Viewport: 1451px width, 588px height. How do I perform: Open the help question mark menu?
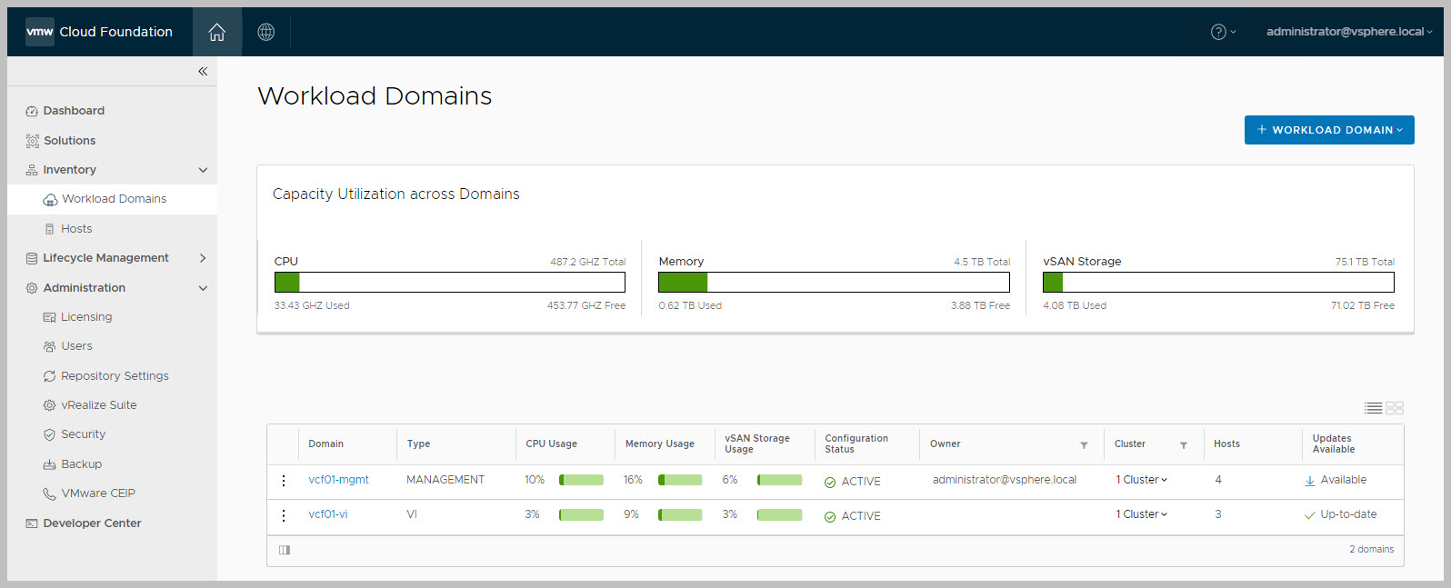pos(1222,32)
